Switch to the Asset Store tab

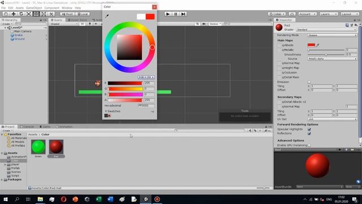click(77, 20)
